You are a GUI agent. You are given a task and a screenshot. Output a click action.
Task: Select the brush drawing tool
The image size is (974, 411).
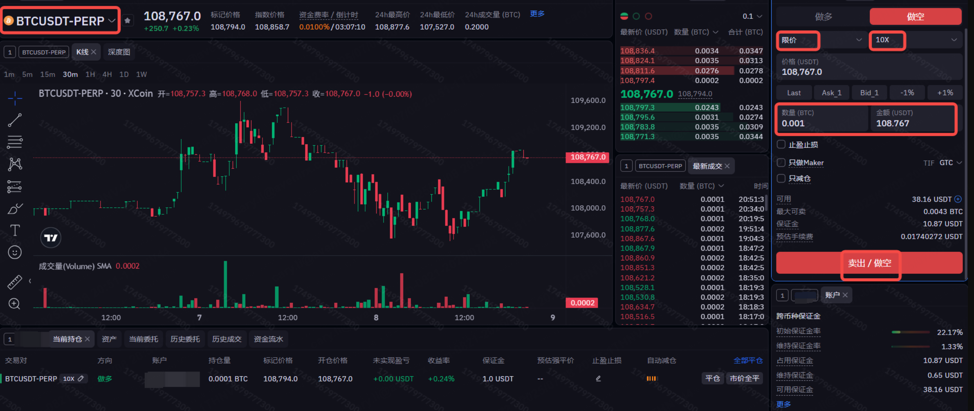click(x=15, y=209)
